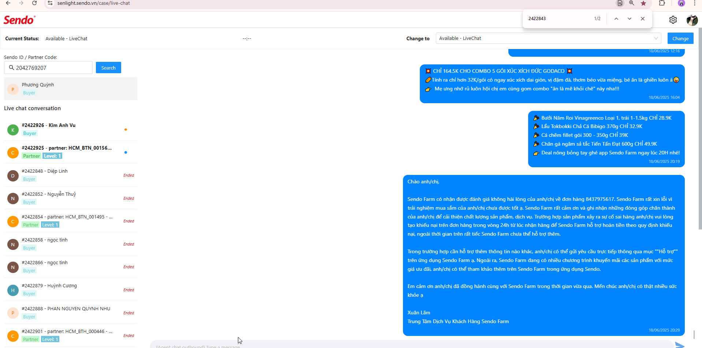702x348 pixels.
Task: Click the chat message input box
Action: (x=411, y=345)
